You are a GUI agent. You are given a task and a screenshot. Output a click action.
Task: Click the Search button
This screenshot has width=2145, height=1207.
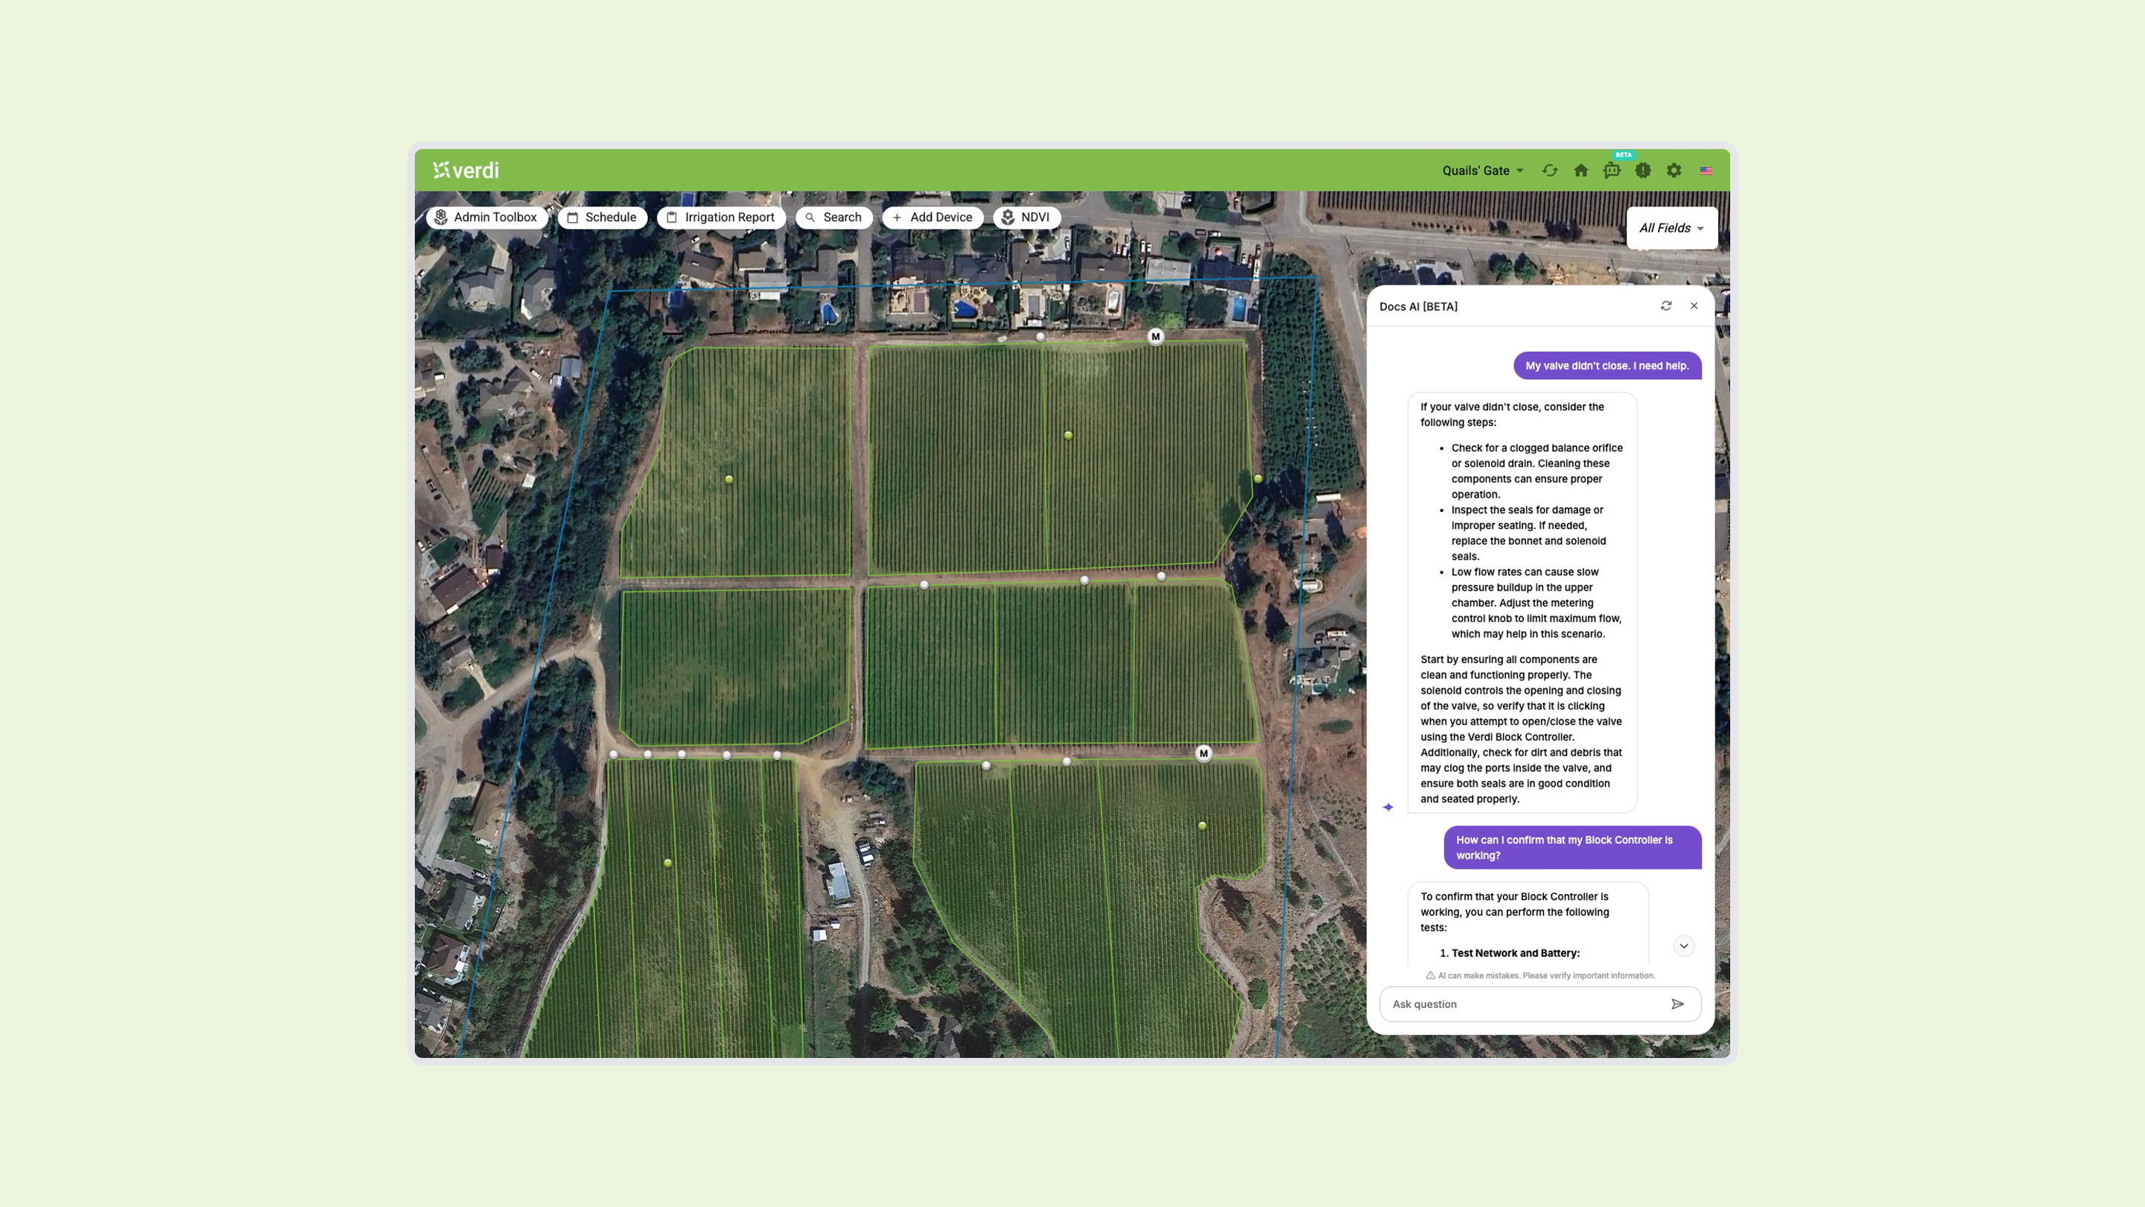click(833, 218)
